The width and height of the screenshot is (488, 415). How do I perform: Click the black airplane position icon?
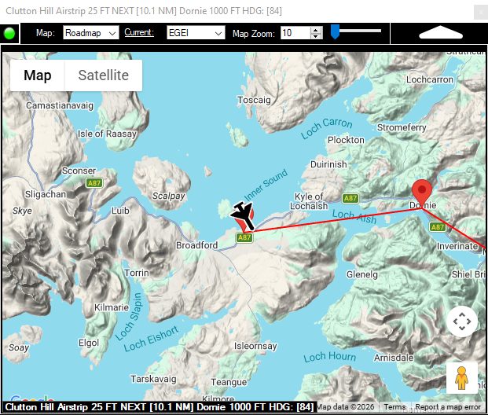tap(243, 213)
